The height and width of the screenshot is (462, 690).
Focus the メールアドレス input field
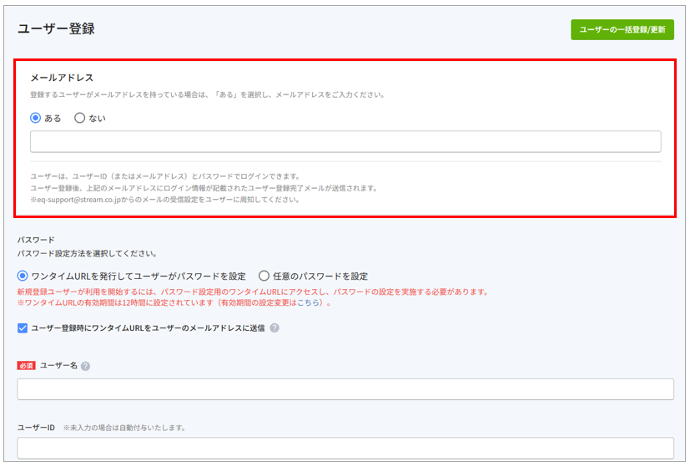(345, 141)
